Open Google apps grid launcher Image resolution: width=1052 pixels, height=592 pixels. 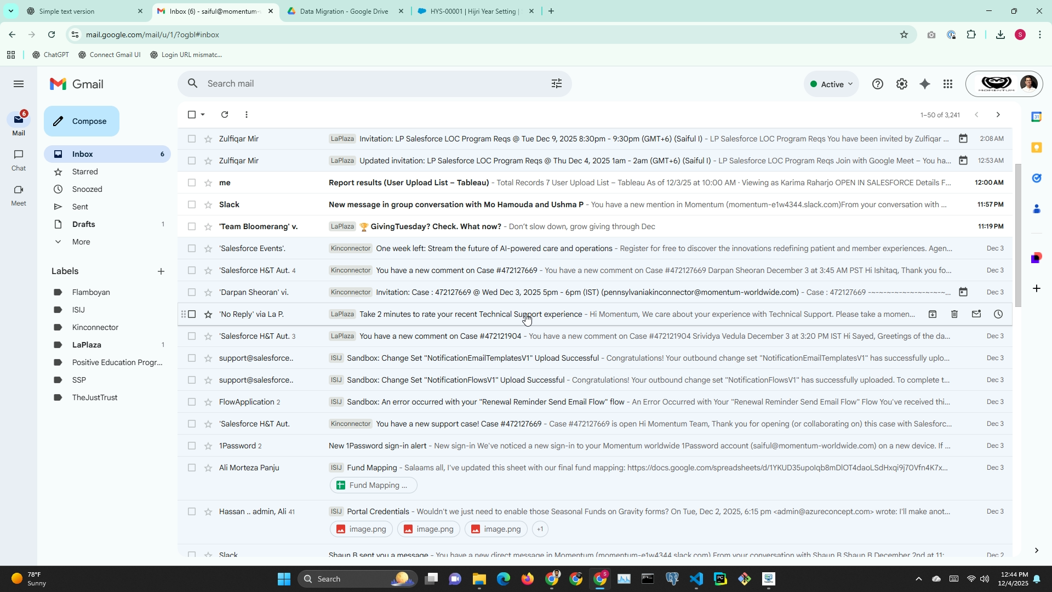[948, 84]
